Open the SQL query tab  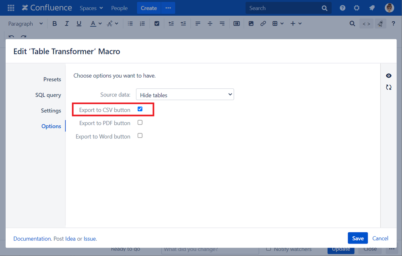pos(48,95)
